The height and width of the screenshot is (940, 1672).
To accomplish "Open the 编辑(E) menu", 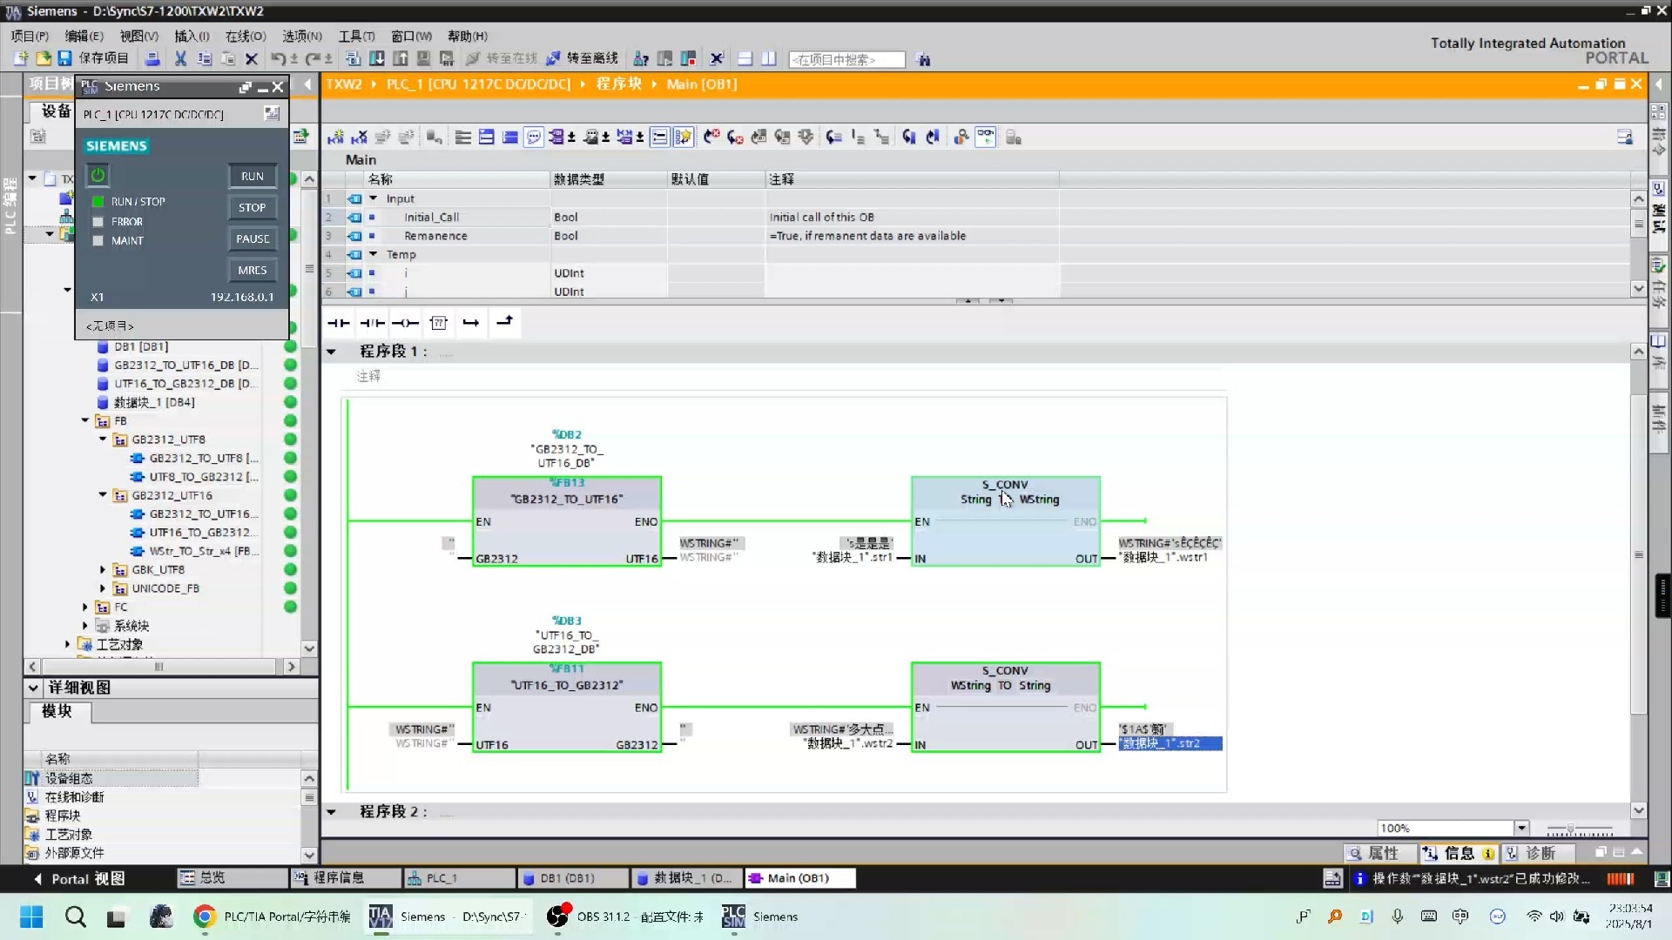I will coord(84,36).
